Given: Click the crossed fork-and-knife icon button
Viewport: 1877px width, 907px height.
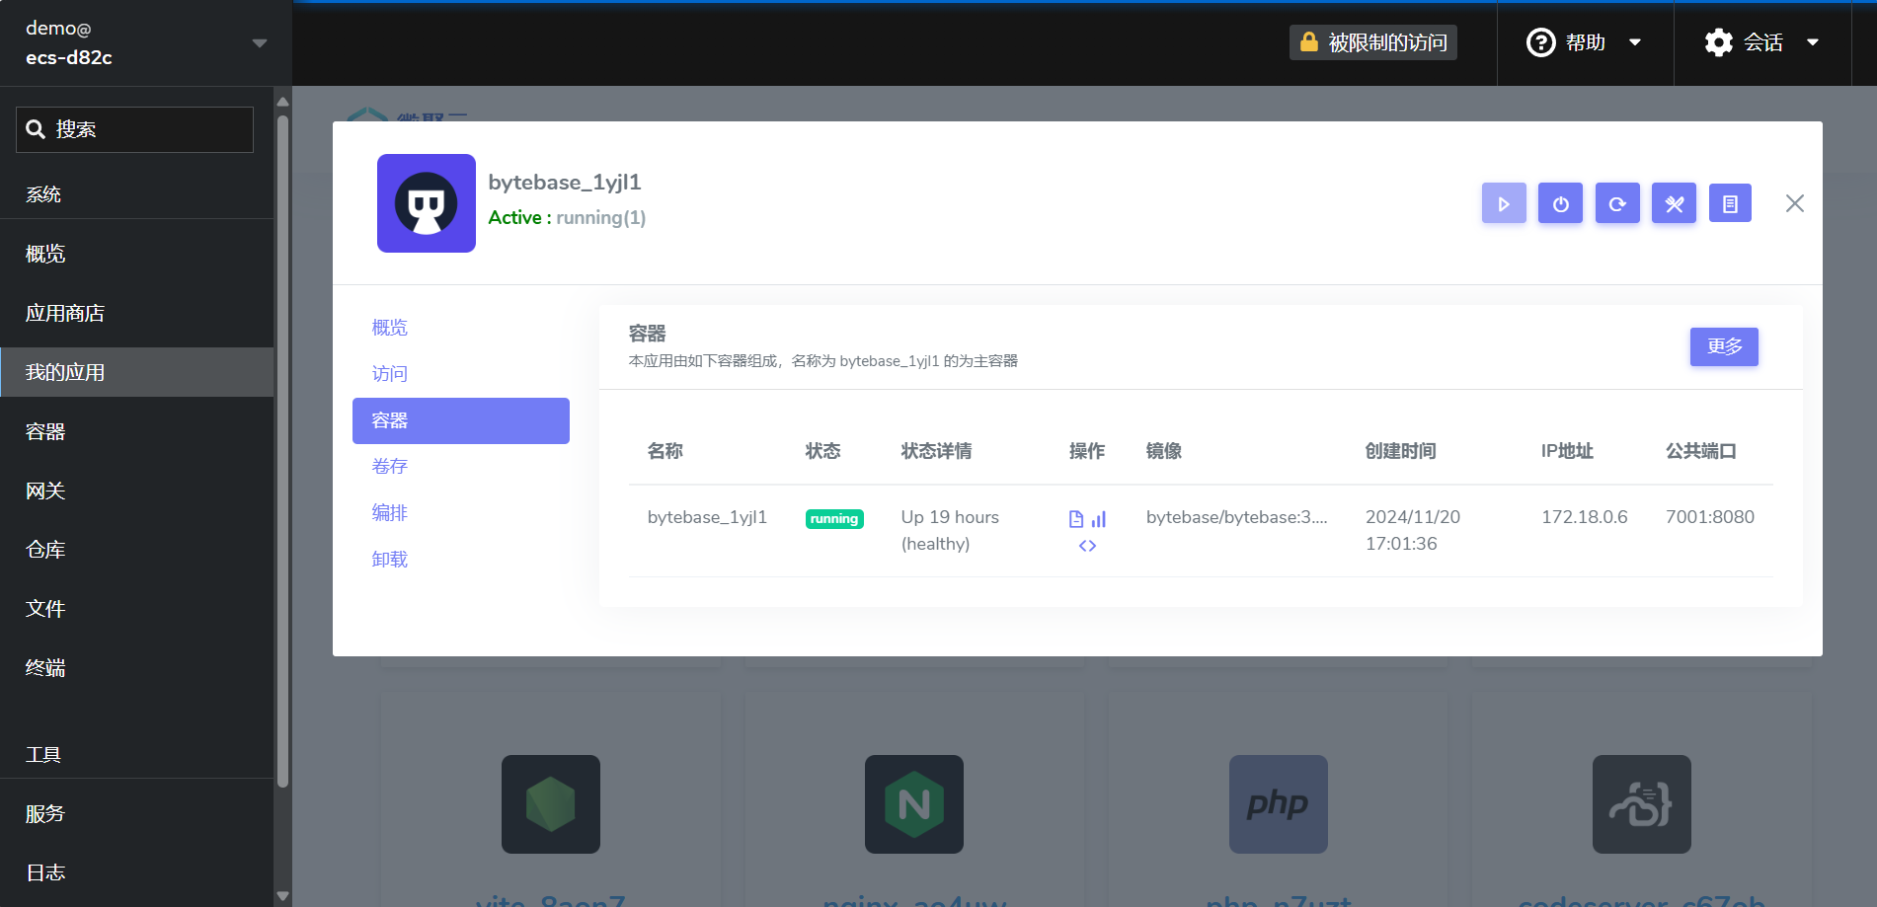Looking at the screenshot, I should [1674, 203].
